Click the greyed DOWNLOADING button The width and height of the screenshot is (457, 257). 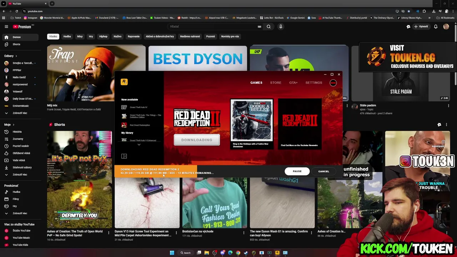[197, 140]
